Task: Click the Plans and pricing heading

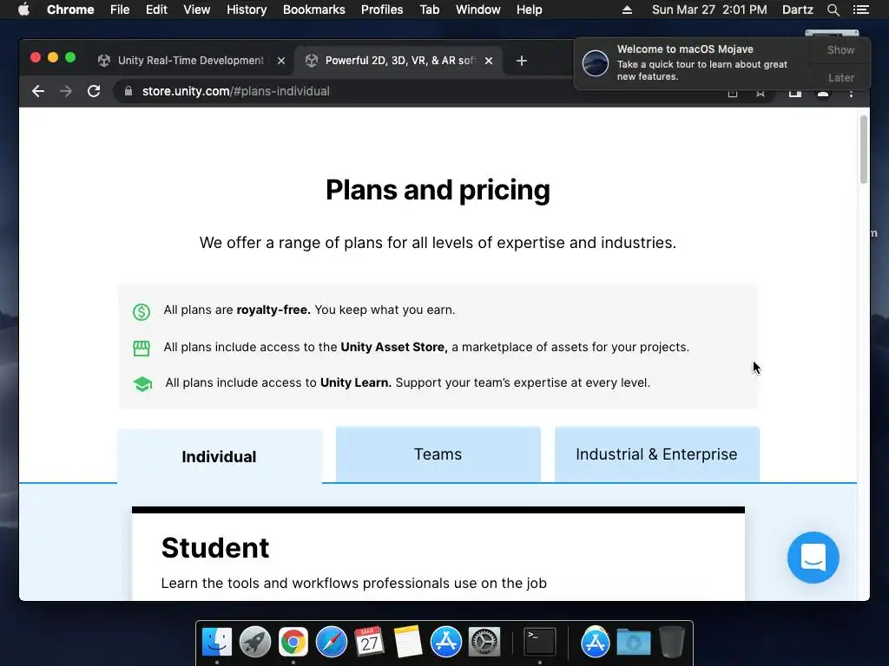Action: coord(438,190)
